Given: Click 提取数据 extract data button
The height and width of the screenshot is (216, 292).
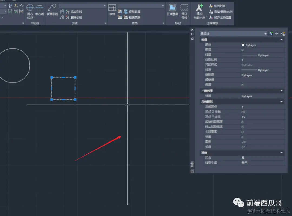Looking at the screenshot, I should (132, 12).
